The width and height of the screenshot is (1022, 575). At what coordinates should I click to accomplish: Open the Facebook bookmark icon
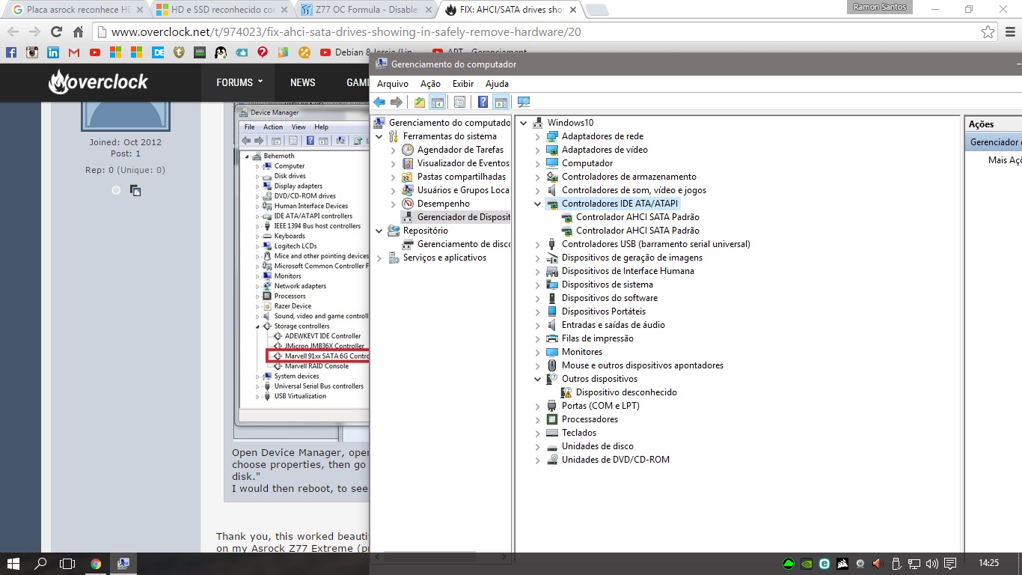[x=11, y=52]
